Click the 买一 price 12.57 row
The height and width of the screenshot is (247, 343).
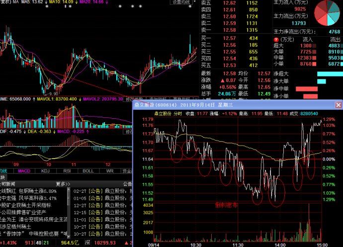230,38
